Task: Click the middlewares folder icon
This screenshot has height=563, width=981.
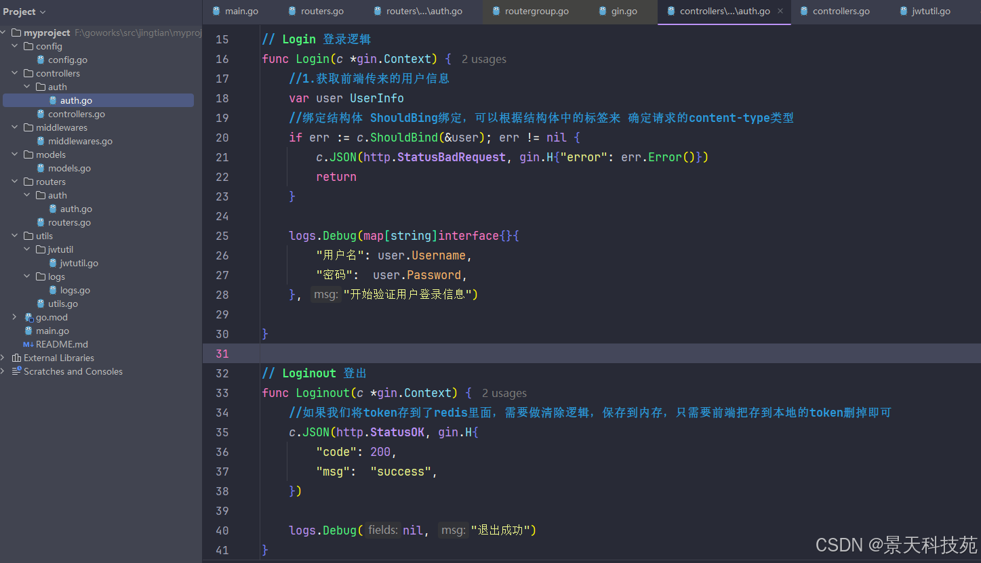Action: click(x=28, y=127)
